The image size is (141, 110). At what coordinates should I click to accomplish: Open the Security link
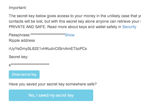tap(129, 27)
